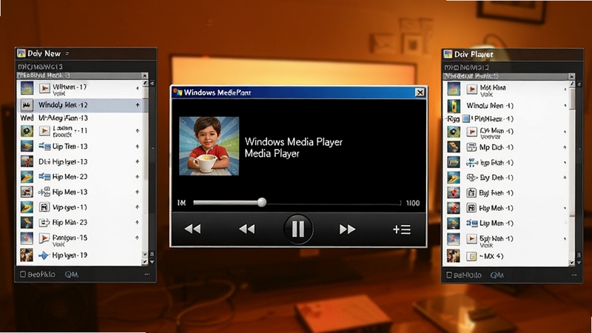The image size is (592, 333).
Task: Click the fast-forward button in the media player
Action: [347, 229]
